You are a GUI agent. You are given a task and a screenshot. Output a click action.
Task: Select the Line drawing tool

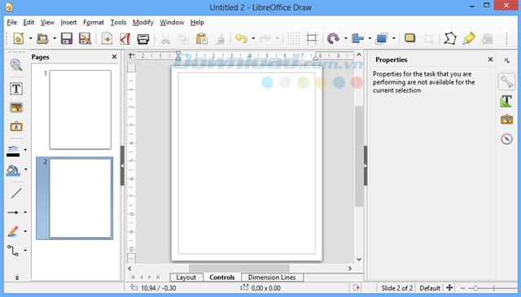coord(16,193)
